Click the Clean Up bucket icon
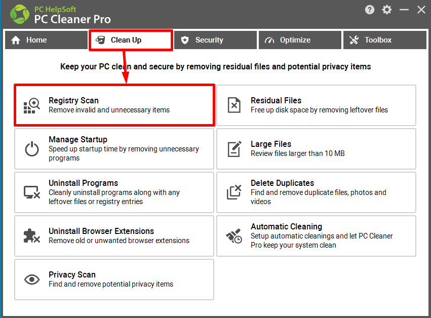 [100, 40]
